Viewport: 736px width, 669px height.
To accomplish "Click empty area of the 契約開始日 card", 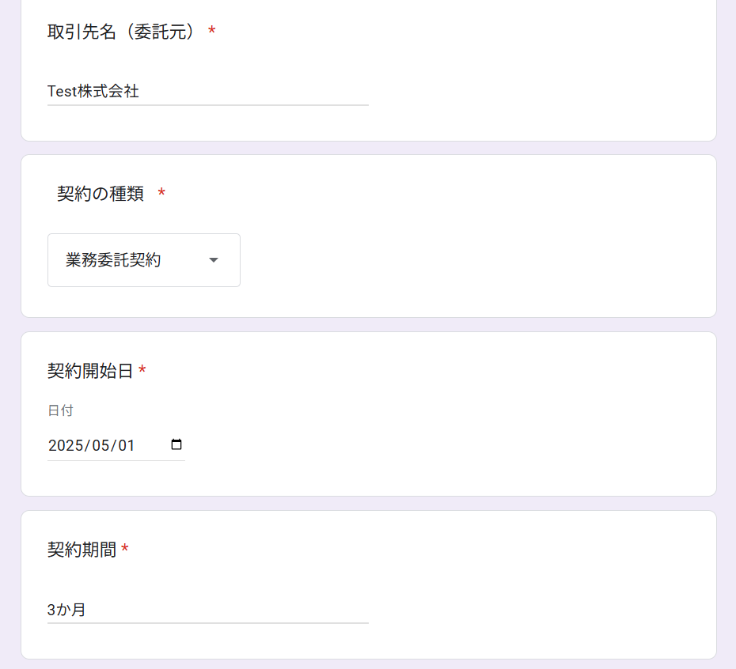I will (x=475, y=419).
